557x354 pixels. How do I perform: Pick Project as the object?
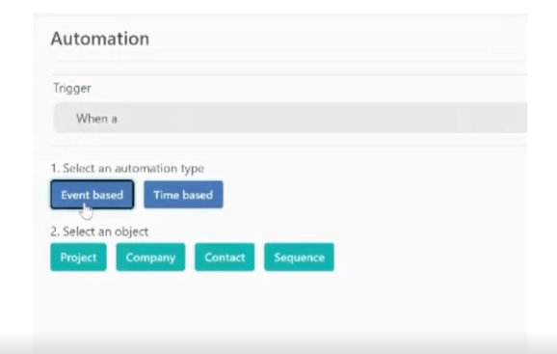click(x=78, y=257)
